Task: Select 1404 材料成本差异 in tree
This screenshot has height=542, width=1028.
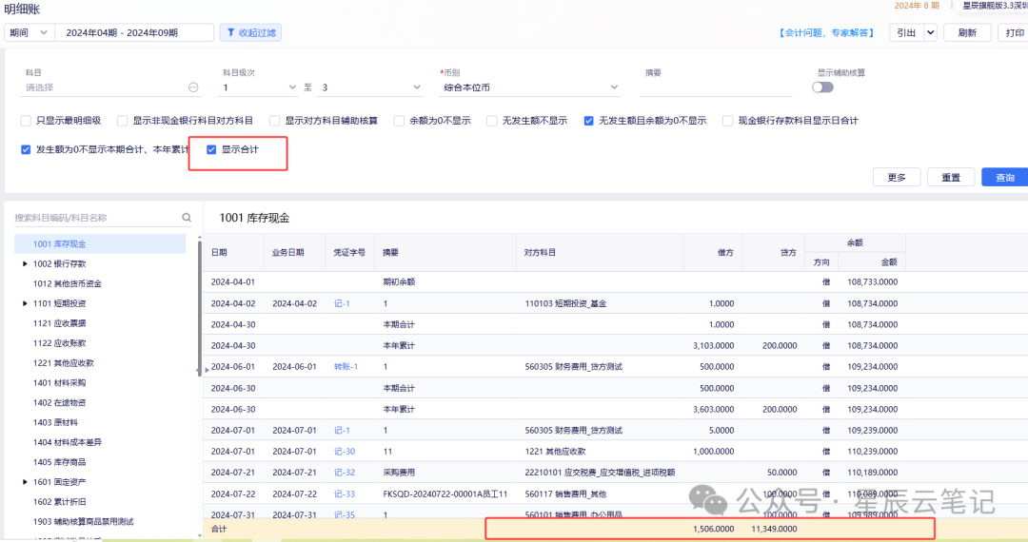Action: pyautogui.click(x=68, y=442)
